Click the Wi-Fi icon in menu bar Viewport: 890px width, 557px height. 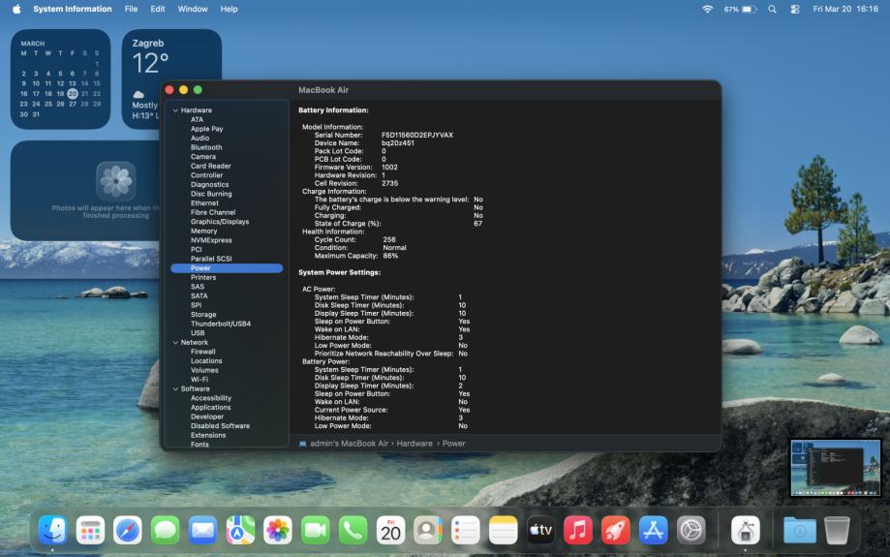pos(708,9)
